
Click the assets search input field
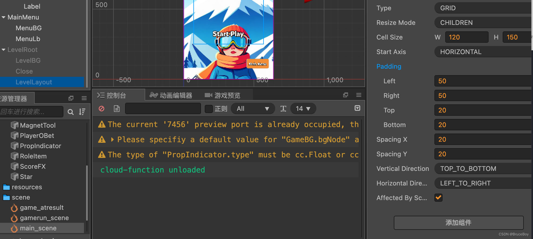31,112
